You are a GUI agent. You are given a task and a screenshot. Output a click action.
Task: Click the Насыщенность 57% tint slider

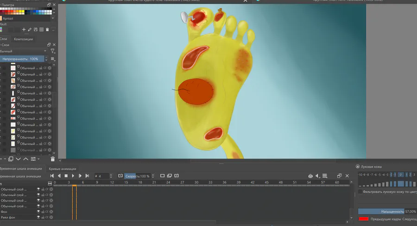387,211
